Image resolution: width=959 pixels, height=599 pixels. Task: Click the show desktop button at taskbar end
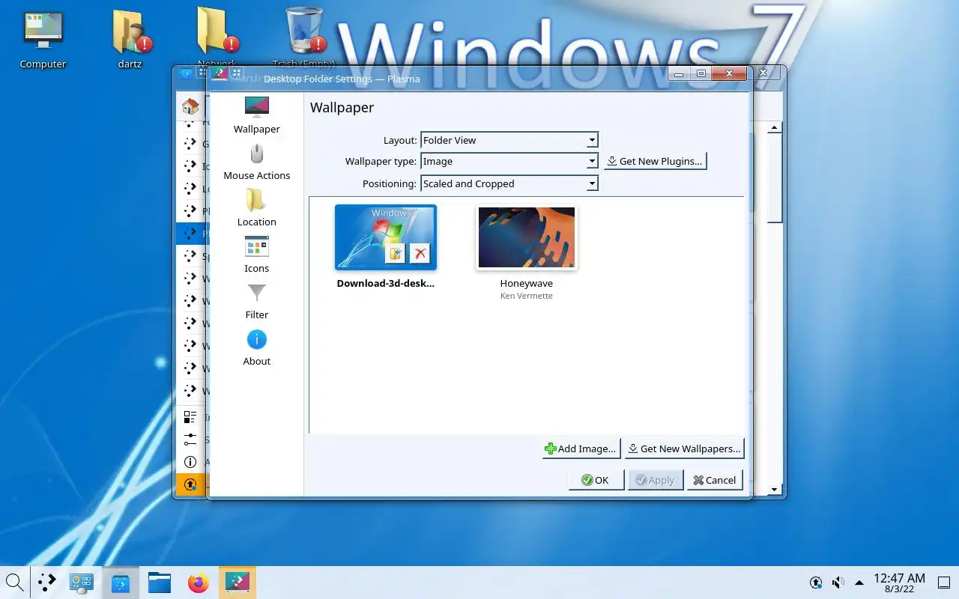[944, 583]
